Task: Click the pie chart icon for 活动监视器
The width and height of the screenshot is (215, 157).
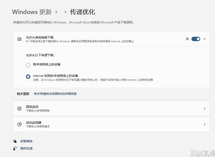Action: [x=19, y=125]
